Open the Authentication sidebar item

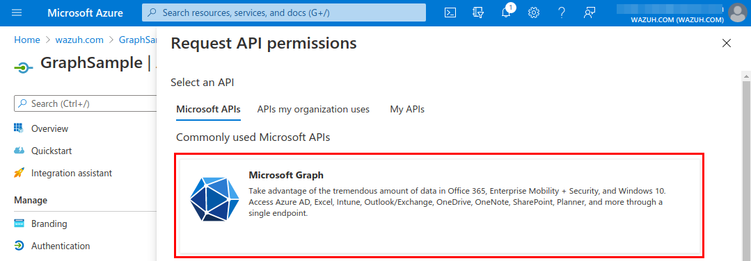click(x=61, y=246)
